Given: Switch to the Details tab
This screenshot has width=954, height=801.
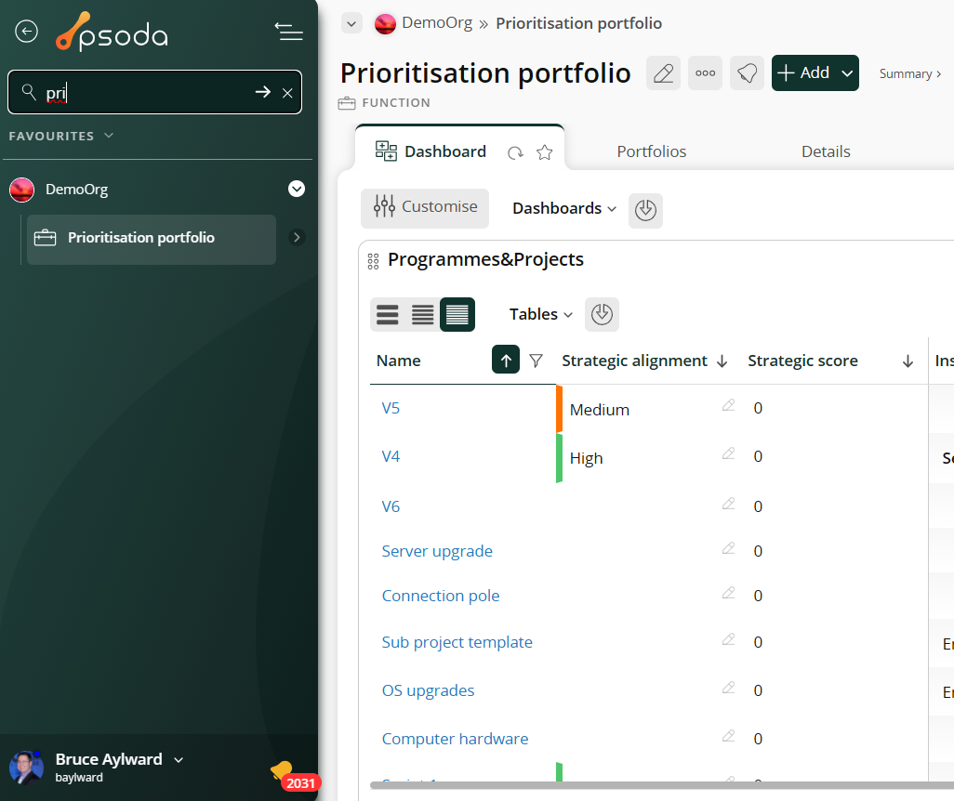Looking at the screenshot, I should (825, 151).
